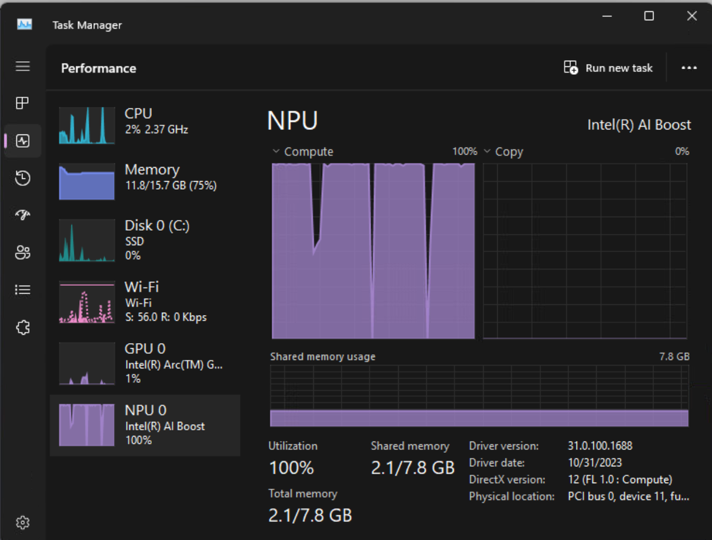The width and height of the screenshot is (712, 540).
Task: Expand the navigation hamburger menu
Action: (22, 66)
